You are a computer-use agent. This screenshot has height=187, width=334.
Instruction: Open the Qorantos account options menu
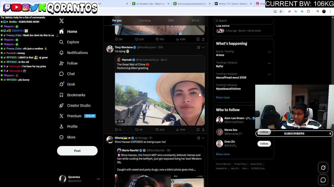click(x=98, y=179)
